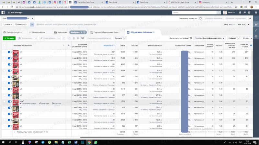Click the magnifier icon in top search bar
The image size is (259, 145).
click(x=219, y=13)
